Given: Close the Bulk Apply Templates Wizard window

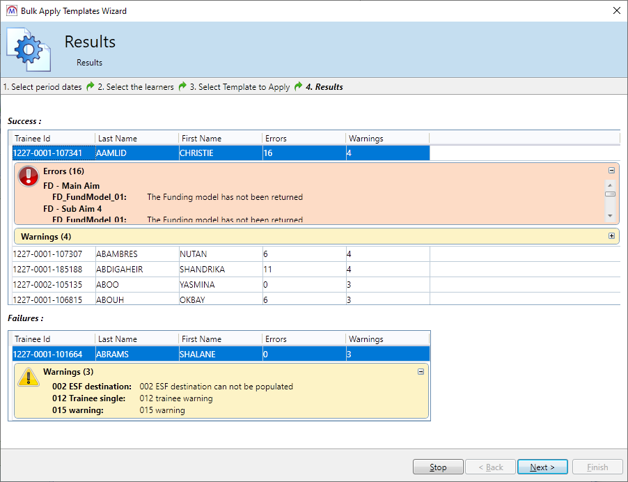Looking at the screenshot, I should [615, 11].
